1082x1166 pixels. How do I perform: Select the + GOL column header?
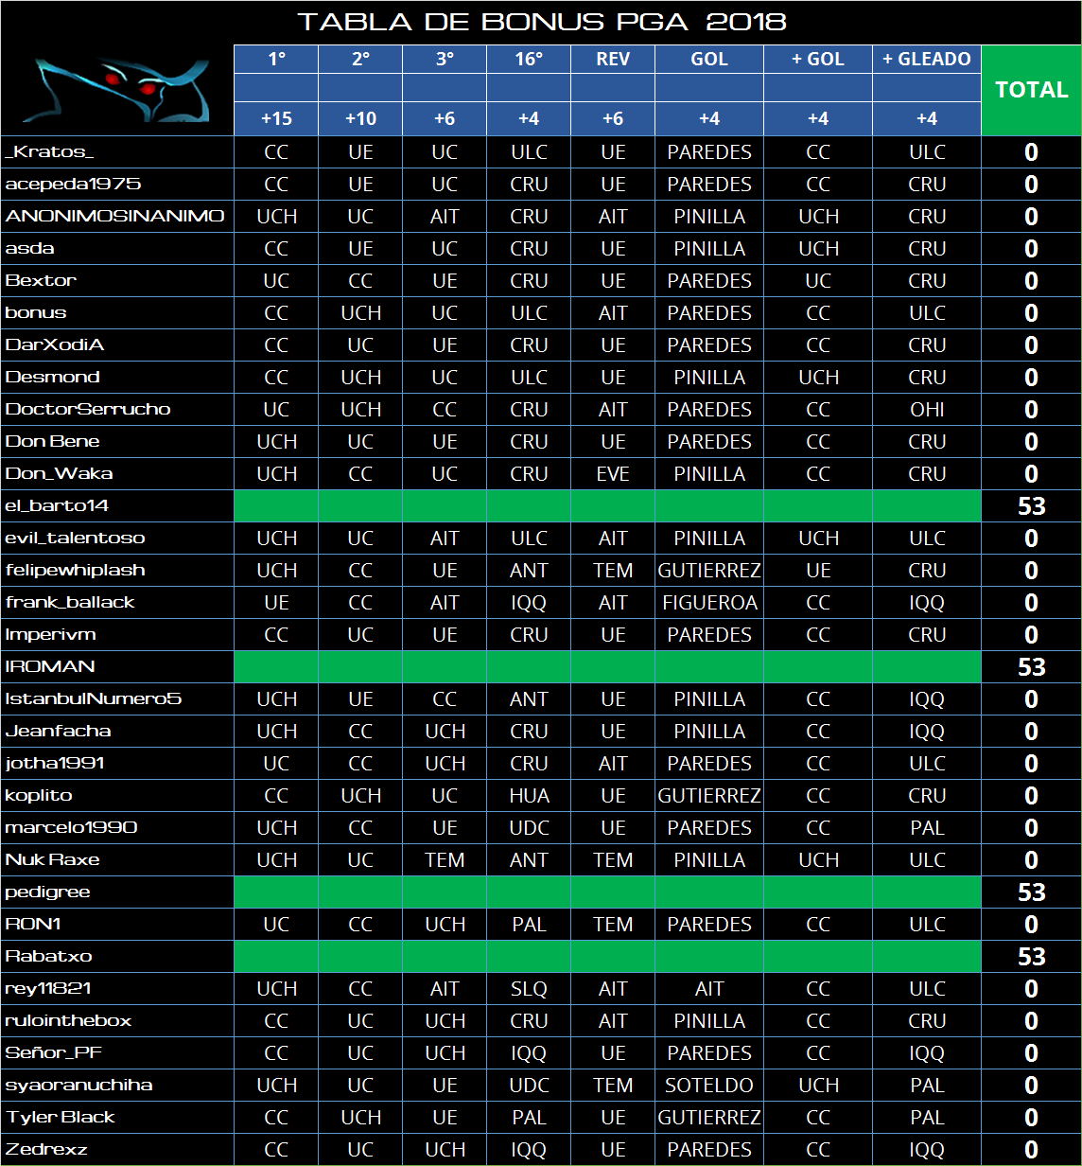(818, 59)
